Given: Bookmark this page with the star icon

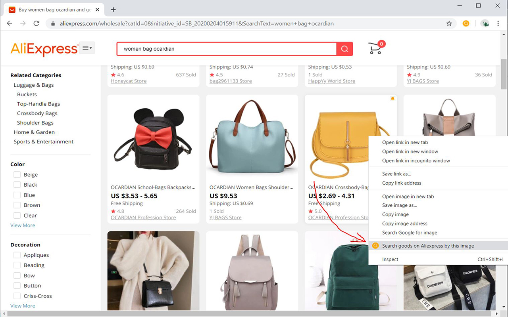Looking at the screenshot, I should 449,23.
